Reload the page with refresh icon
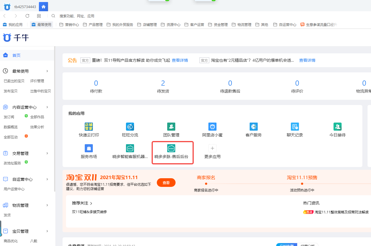Viewport: 371px width, 246px height. coord(27,16)
